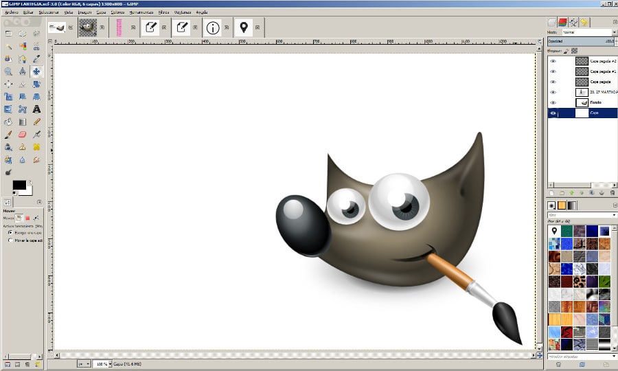Screen dimensions: 618x371
Task: Select the Capa pegada #1 layer
Action: [x=602, y=71]
